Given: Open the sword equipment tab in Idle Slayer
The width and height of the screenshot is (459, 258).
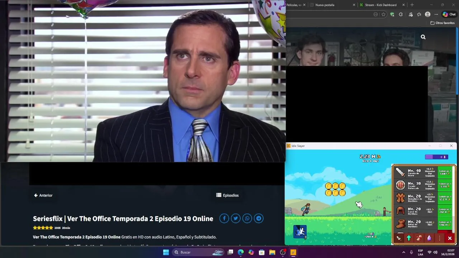Looking at the screenshot, I should 398,238.
